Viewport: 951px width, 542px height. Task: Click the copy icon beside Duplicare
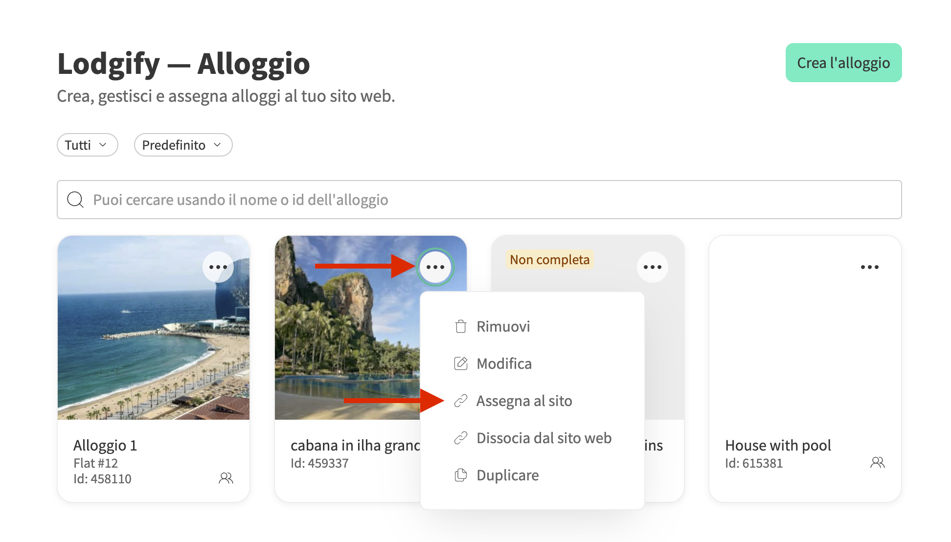click(460, 475)
